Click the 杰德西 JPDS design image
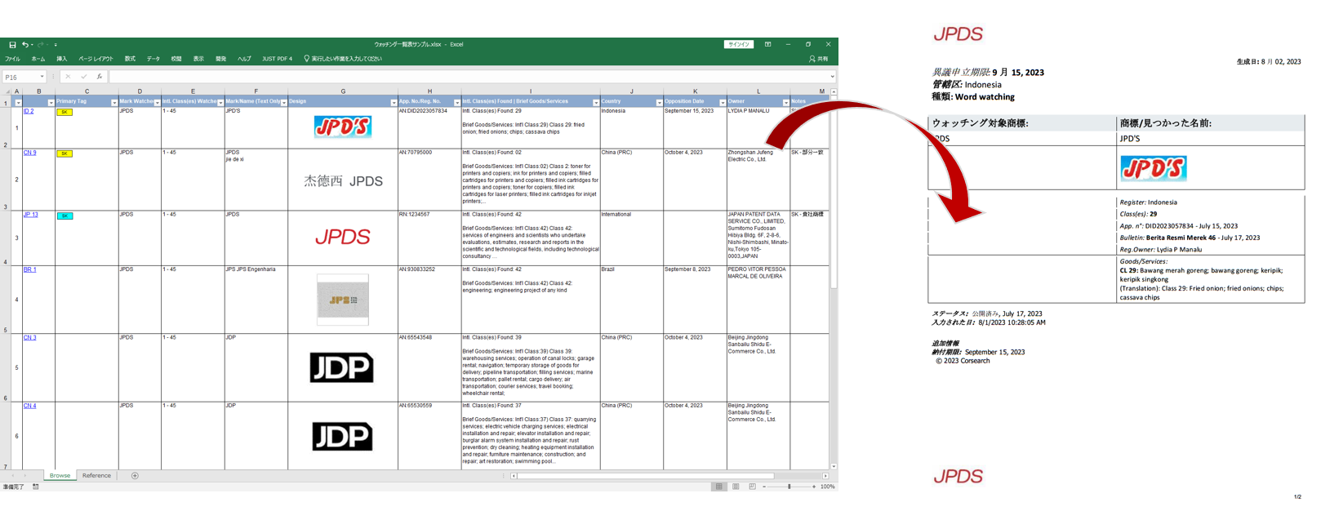Viewport: 1321px width, 529px height. click(343, 181)
